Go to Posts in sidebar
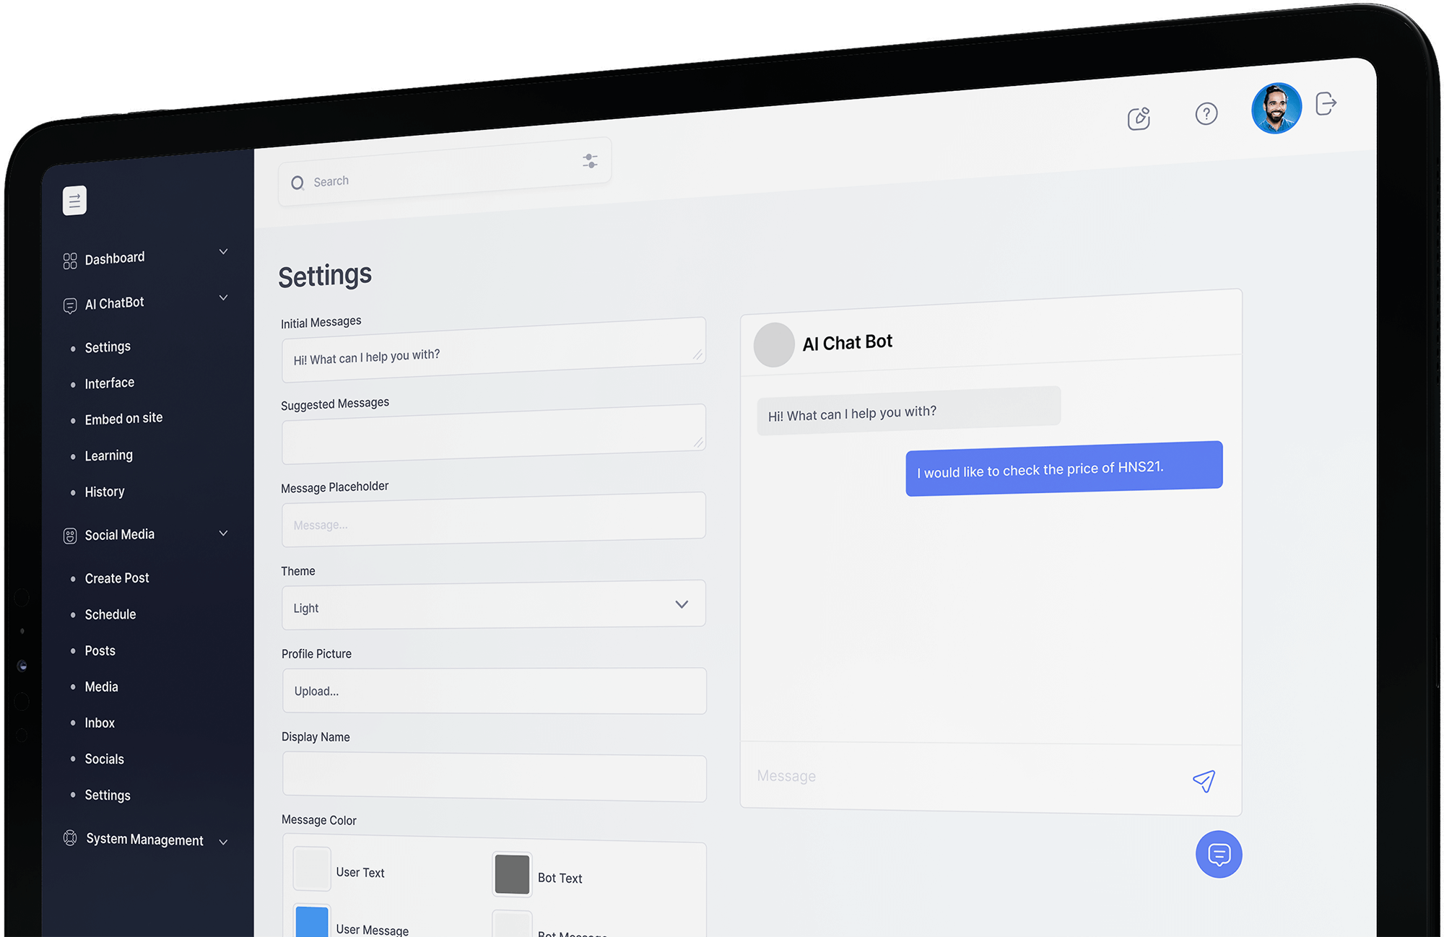The height and width of the screenshot is (937, 1444). click(100, 650)
